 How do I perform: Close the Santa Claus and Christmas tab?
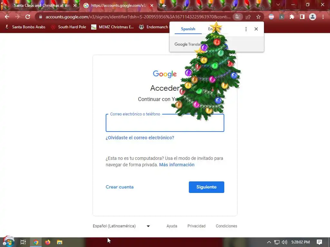pyautogui.click(x=75, y=5)
